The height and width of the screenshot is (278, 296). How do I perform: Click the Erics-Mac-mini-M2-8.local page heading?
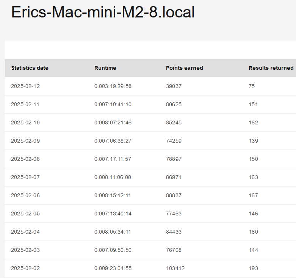[103, 12]
